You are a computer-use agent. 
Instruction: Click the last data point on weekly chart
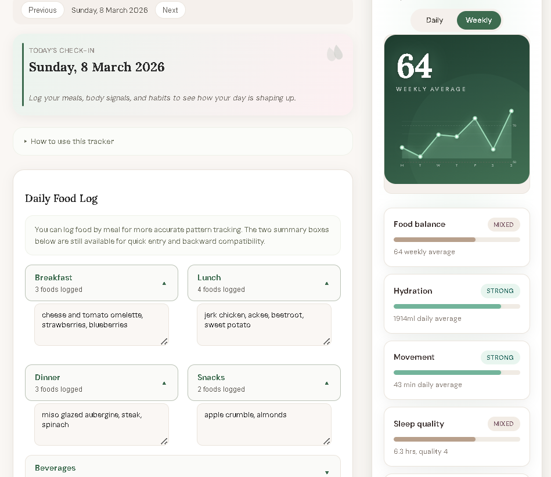[512, 111]
